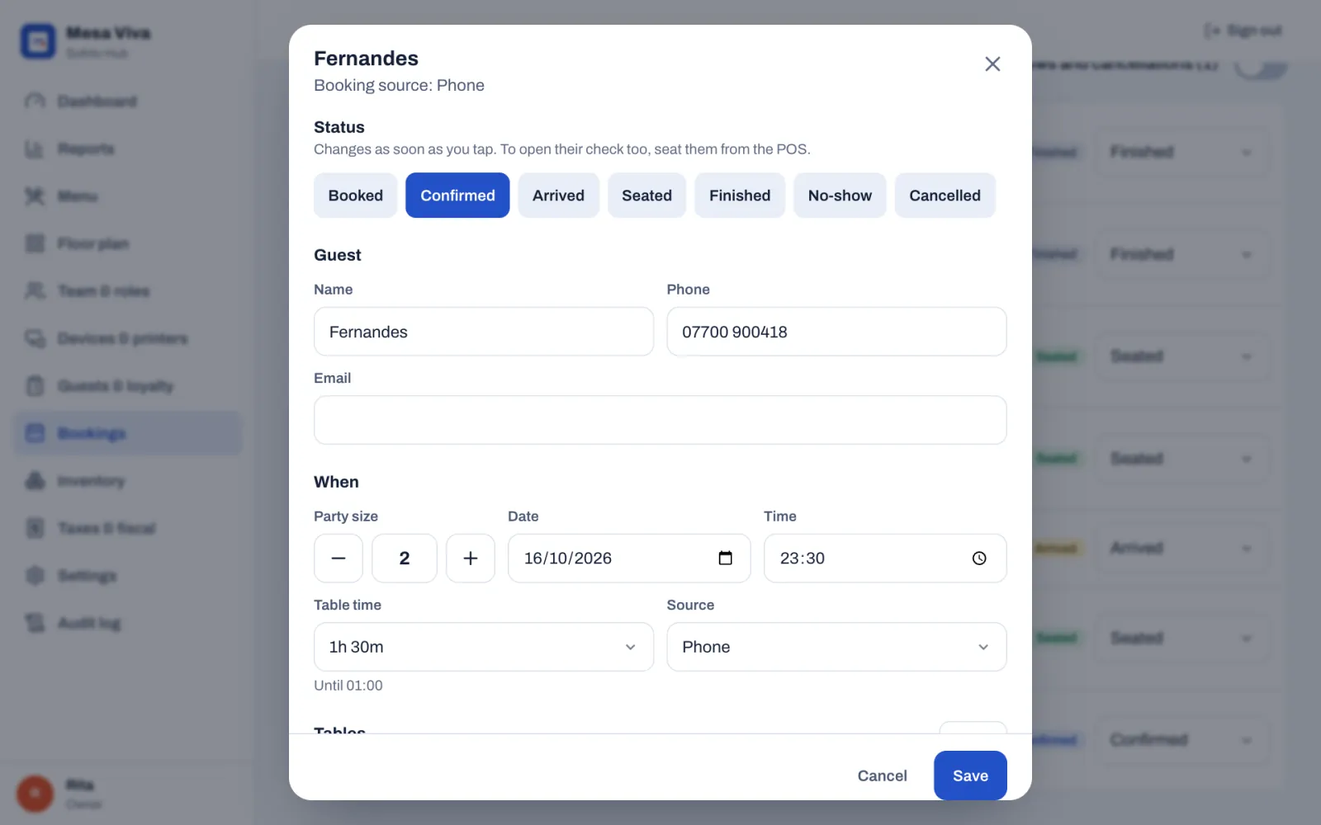Click the Mesa Viva logo
This screenshot has height=825, width=1321.
pyautogui.click(x=38, y=41)
